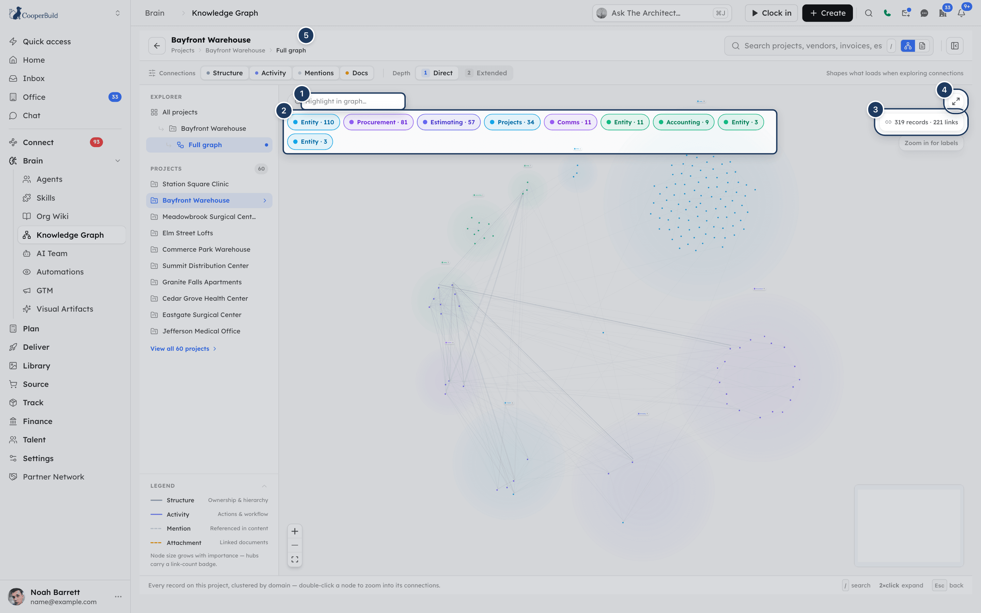Screen dimensions: 981x613
Task: Expand Bayfront Warehouse project chevron
Action: pyautogui.click(x=265, y=200)
